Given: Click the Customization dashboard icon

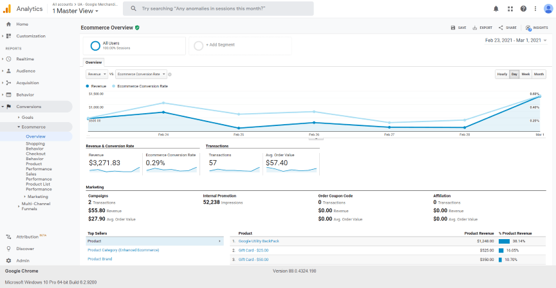Looking at the screenshot, I should point(8,36).
